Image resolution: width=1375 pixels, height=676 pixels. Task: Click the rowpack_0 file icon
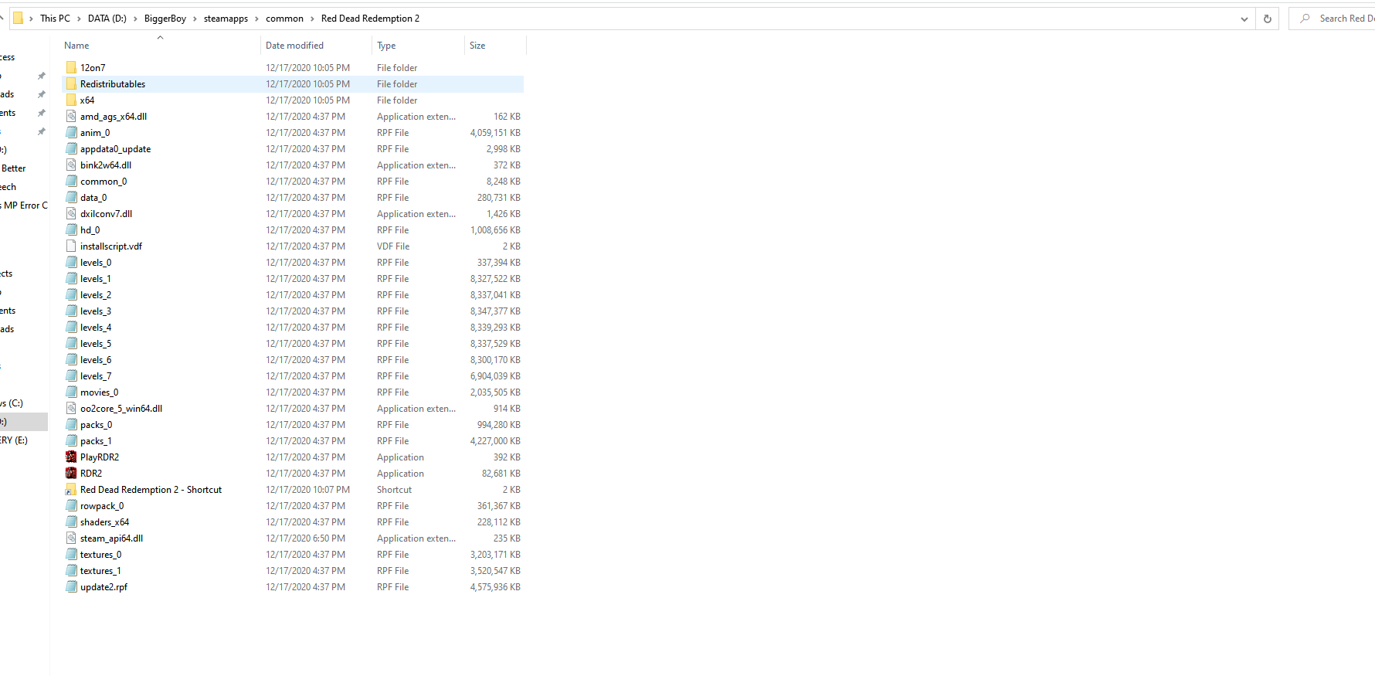pyautogui.click(x=71, y=505)
